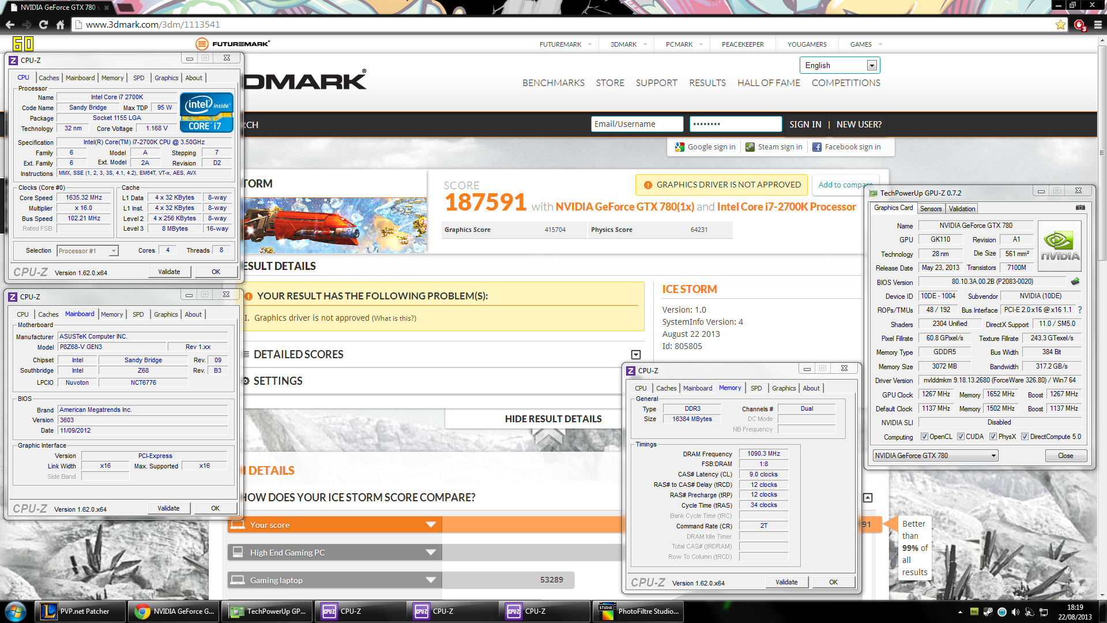Click Facebook sign in
The image size is (1107, 623).
pyautogui.click(x=846, y=147)
